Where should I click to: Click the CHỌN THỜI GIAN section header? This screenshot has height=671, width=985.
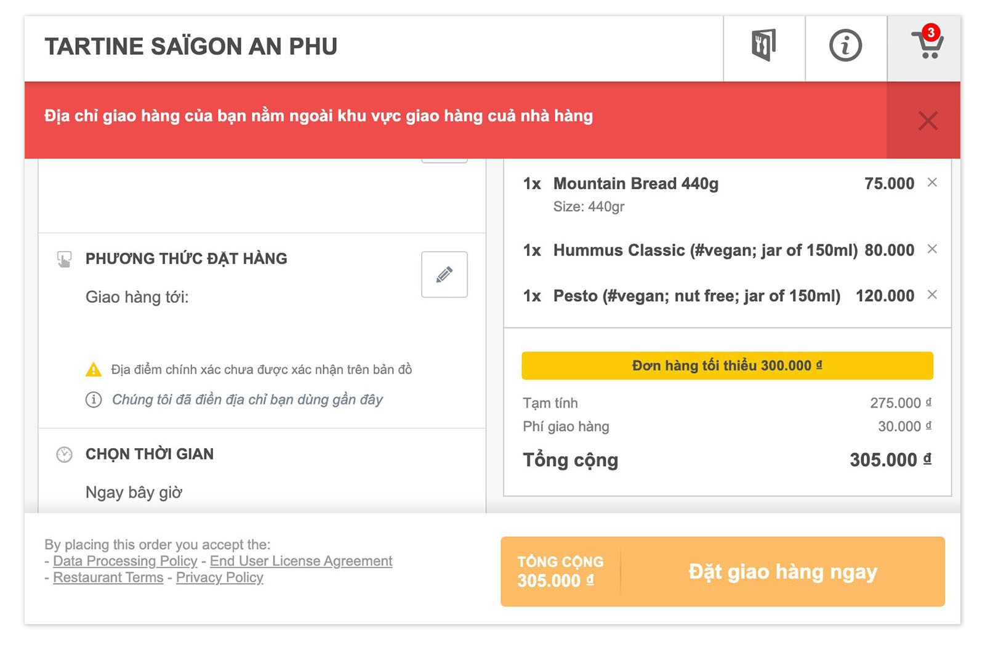(x=150, y=454)
